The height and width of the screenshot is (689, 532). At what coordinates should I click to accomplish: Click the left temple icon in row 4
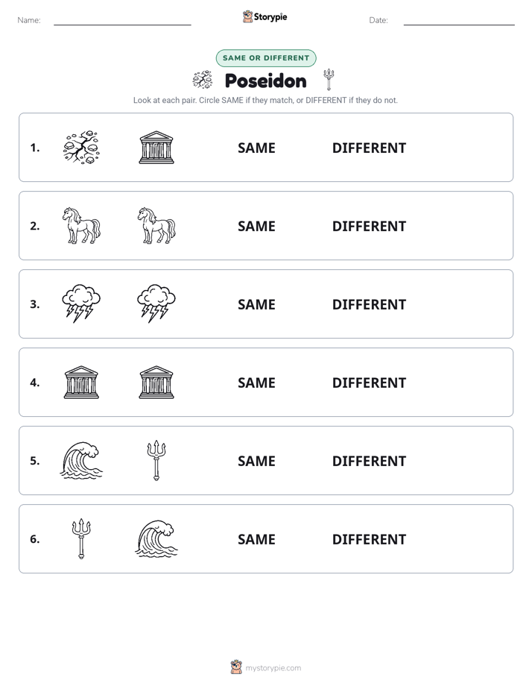coord(81,382)
